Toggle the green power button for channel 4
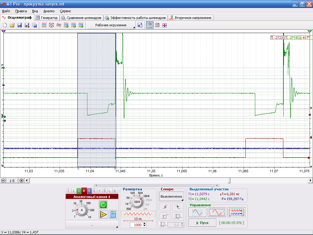 pyautogui.click(x=103, y=205)
